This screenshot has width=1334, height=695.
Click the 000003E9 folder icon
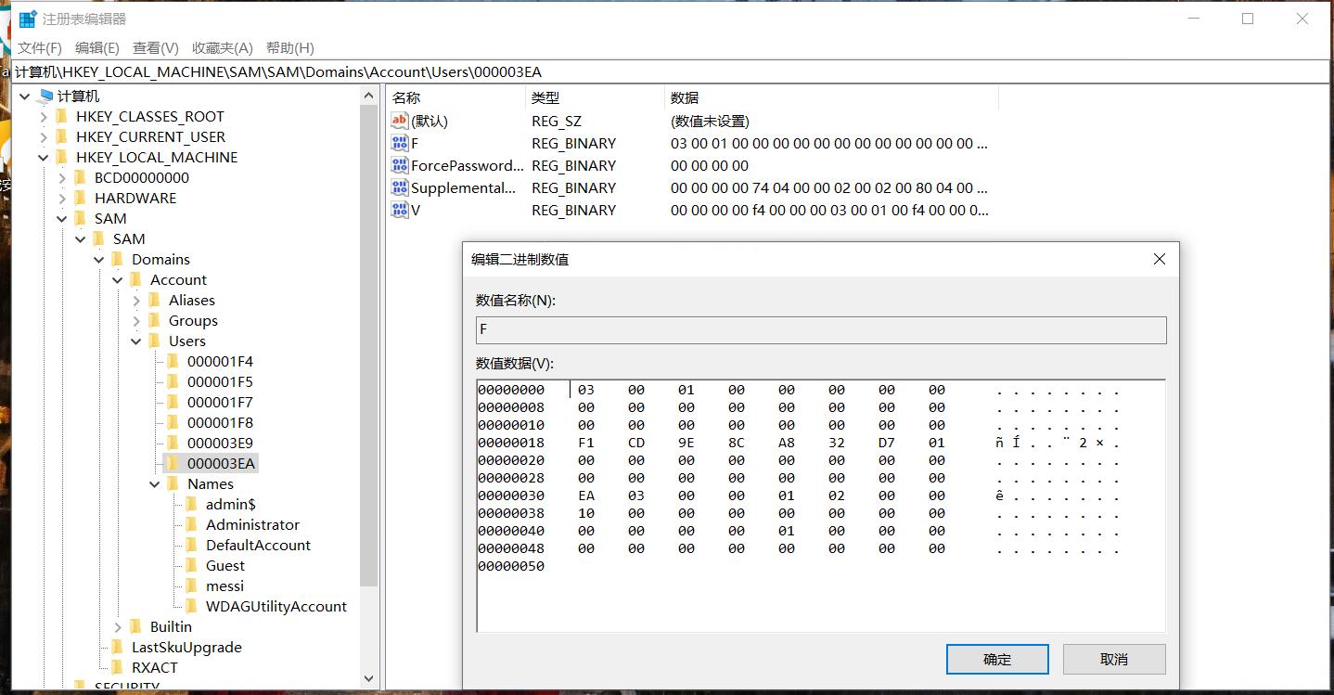click(173, 443)
